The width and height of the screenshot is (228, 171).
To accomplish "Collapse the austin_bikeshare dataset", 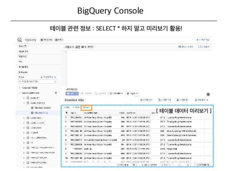I will (24, 103).
